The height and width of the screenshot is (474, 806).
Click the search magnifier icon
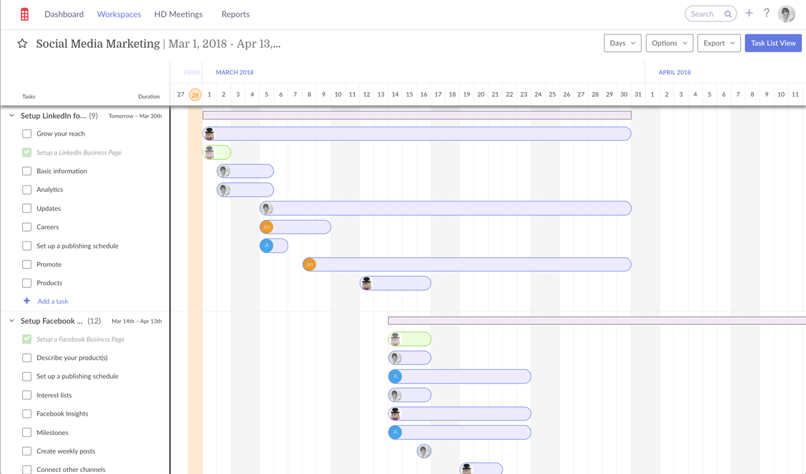click(x=727, y=13)
